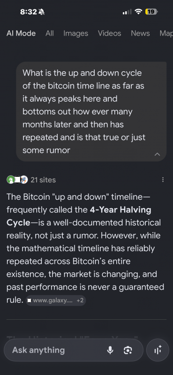Expand the +2 additional sources chip

(80, 300)
